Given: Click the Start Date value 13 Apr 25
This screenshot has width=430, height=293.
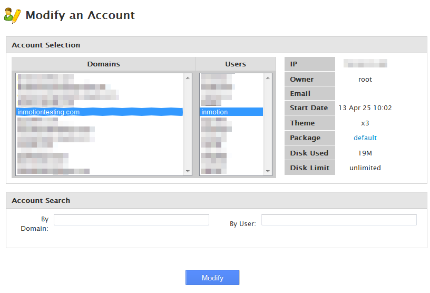Looking at the screenshot, I should point(365,108).
